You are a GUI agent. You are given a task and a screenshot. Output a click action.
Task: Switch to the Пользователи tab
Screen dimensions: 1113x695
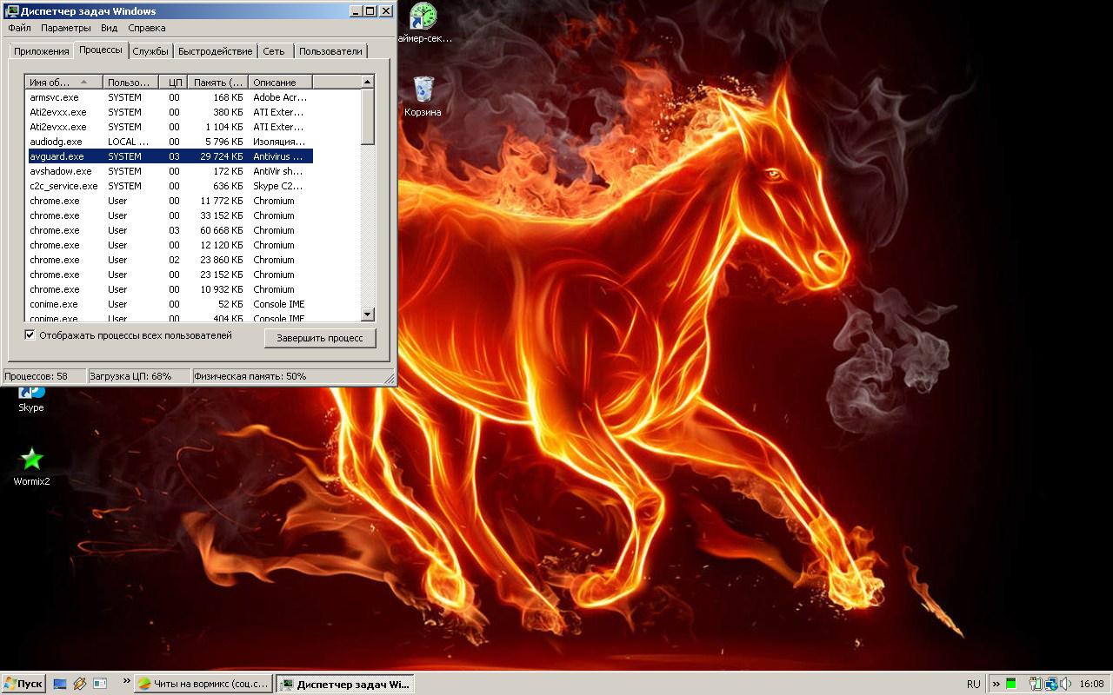click(330, 51)
